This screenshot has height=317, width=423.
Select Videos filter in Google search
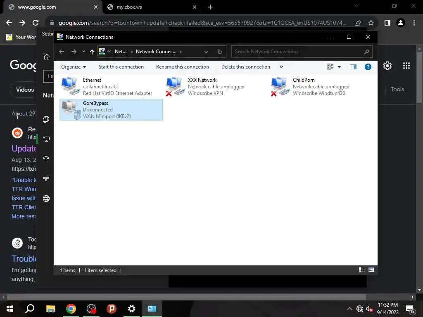coord(25,90)
